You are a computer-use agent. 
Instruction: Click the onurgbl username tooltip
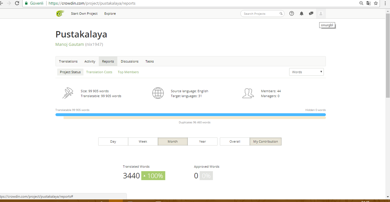pos(327,25)
